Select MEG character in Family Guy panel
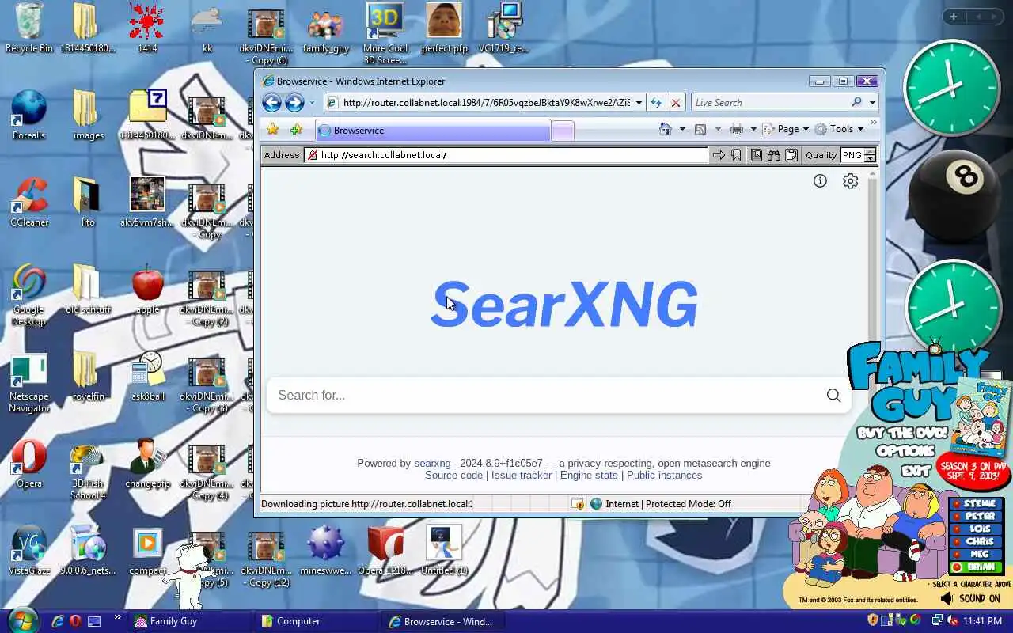The height and width of the screenshot is (633, 1013). [977, 554]
